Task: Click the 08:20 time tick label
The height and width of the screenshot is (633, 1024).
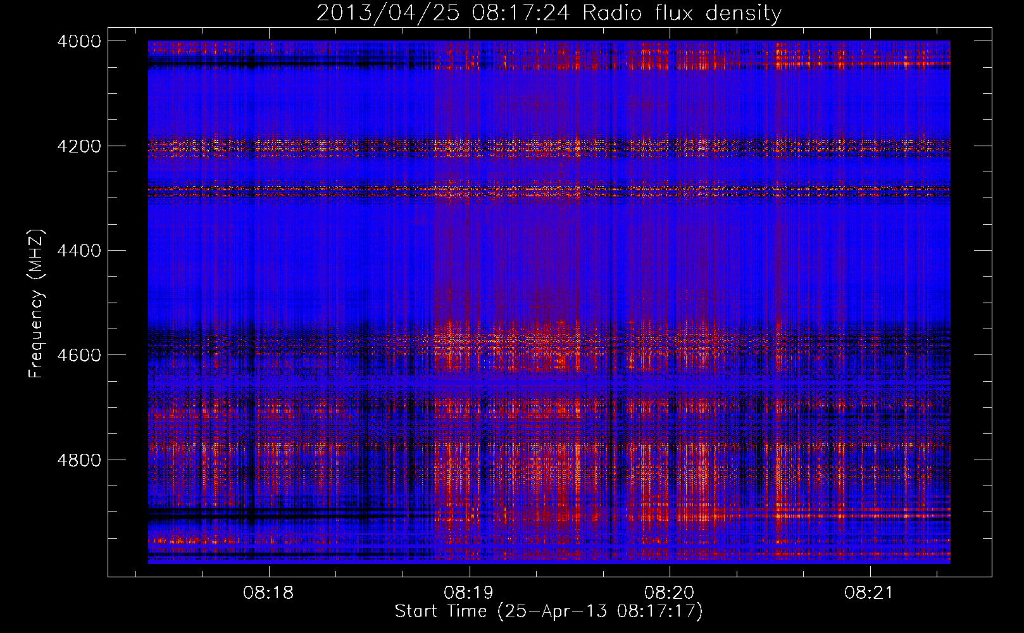Action: point(670,593)
